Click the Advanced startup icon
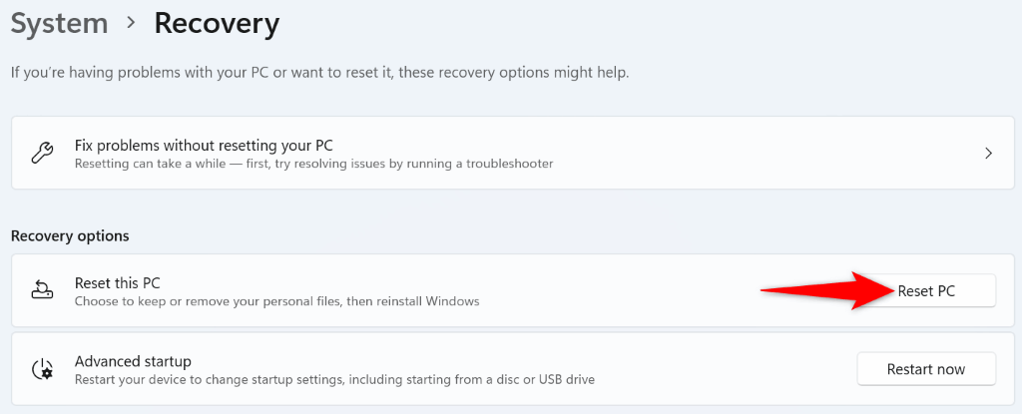 [42, 369]
